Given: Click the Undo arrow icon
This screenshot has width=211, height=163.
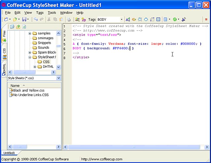Looking at the screenshot, I should click(x=36, y=19).
